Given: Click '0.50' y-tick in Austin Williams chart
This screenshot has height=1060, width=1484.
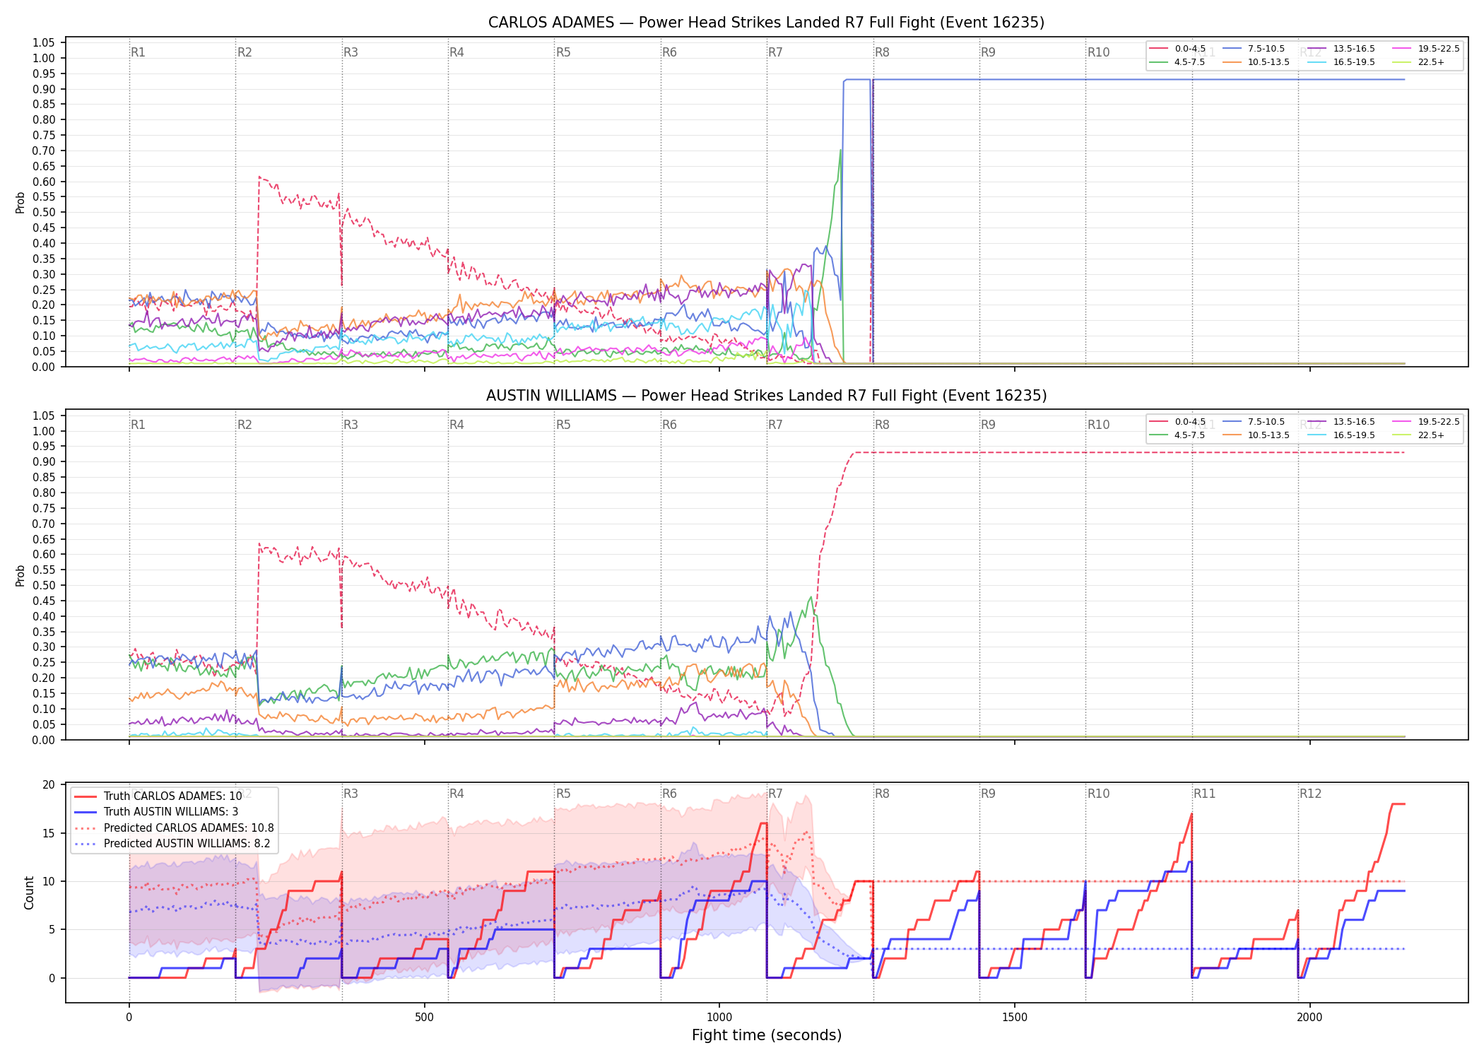Looking at the screenshot, I should point(44,585).
